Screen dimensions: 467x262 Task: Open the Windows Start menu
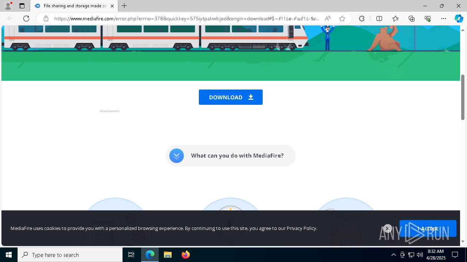9,255
